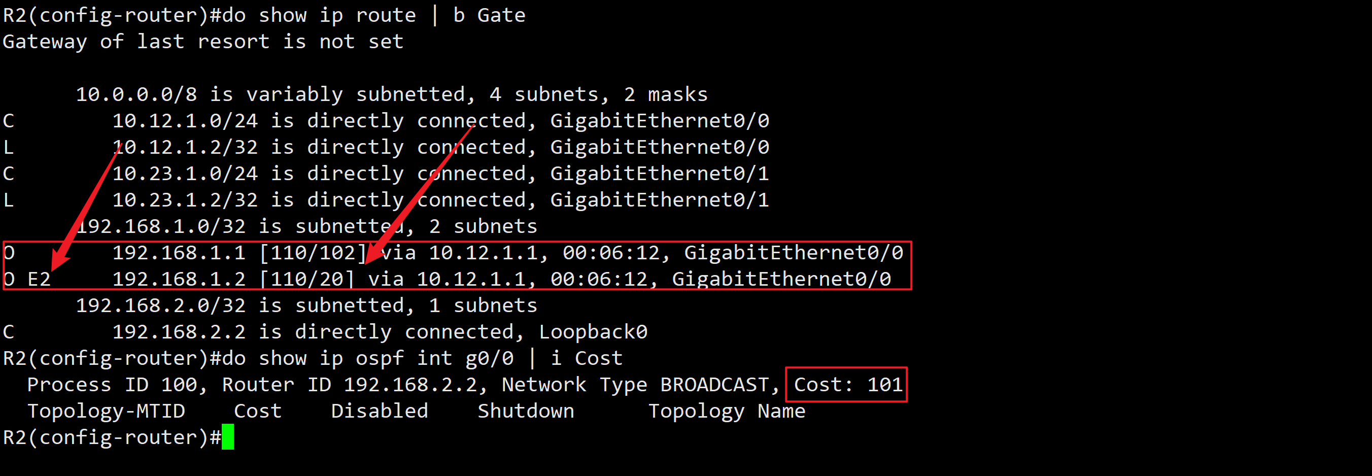Click the green terminal cursor block
Screen dimensions: 1372x476
coord(227,437)
